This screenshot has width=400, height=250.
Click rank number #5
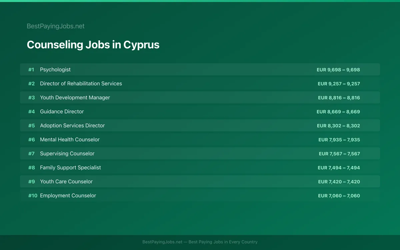(x=31, y=126)
